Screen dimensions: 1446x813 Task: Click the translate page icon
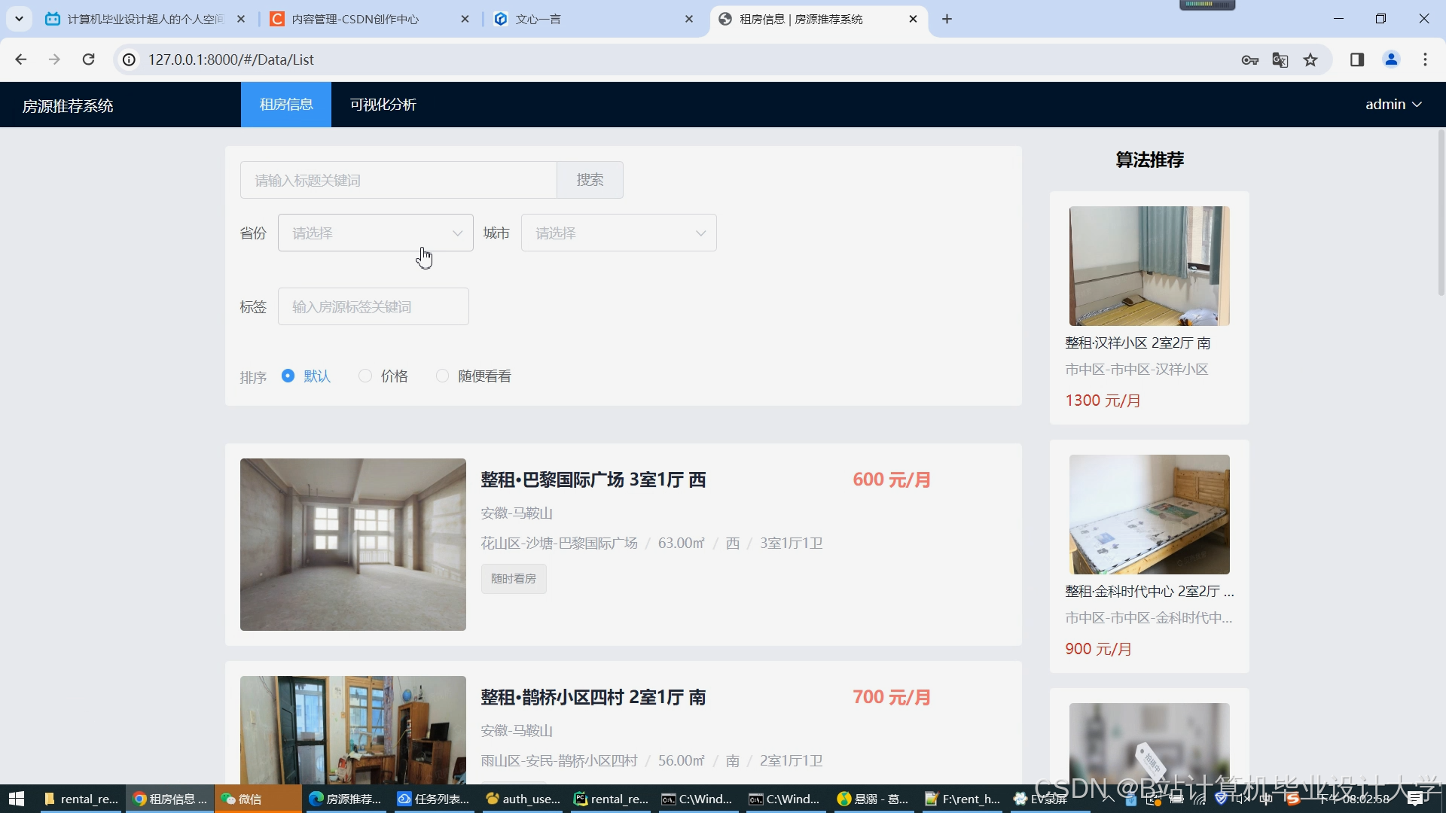(1280, 60)
